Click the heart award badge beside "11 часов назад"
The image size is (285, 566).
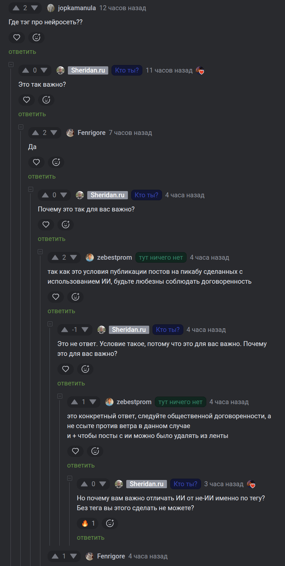(199, 70)
